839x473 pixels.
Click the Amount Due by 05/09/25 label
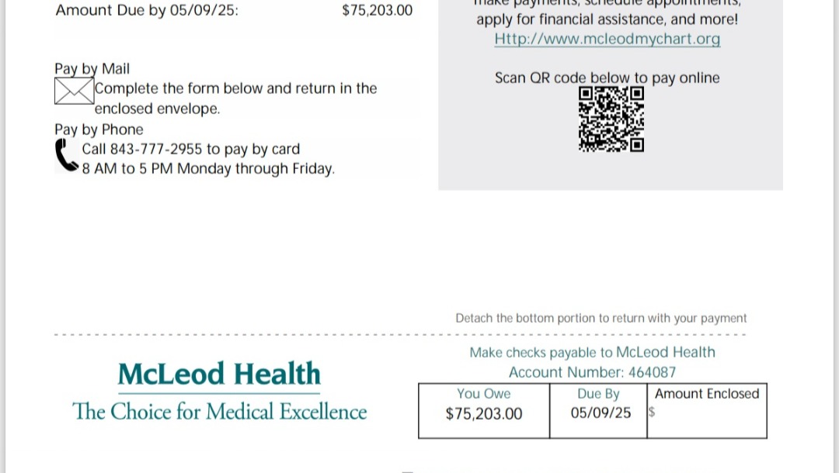[147, 10]
